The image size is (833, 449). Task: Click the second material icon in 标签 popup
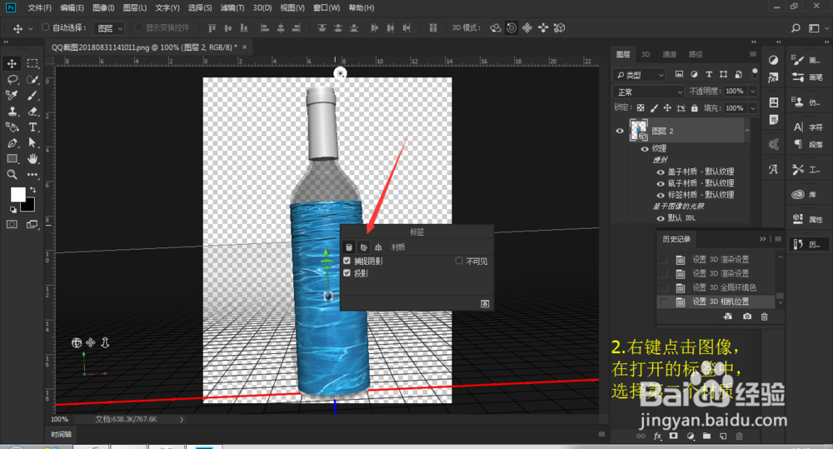pyautogui.click(x=363, y=247)
